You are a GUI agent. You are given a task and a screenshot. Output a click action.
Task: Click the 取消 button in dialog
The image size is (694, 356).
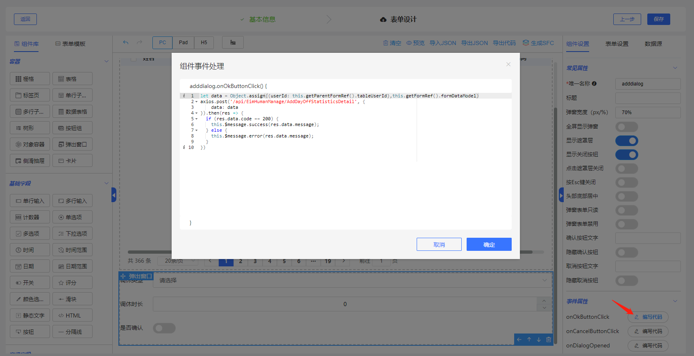[439, 244]
